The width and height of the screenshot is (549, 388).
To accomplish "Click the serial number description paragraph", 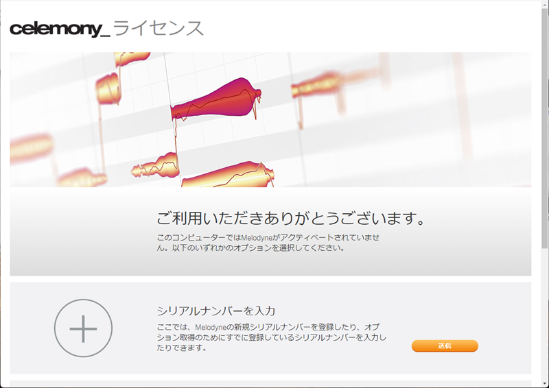I will 271,337.
